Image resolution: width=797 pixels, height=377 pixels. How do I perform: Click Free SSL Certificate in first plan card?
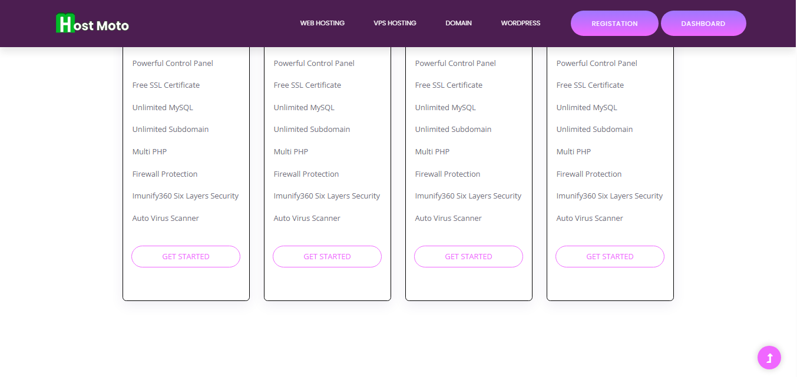(166, 85)
